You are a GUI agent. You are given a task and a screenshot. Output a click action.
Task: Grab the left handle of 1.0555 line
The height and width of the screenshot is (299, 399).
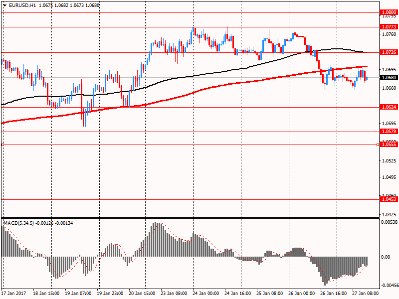pyautogui.click(x=3, y=145)
